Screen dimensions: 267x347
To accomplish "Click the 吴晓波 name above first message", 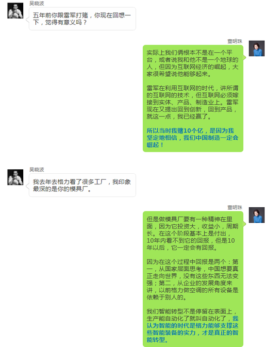I will (37, 3).
